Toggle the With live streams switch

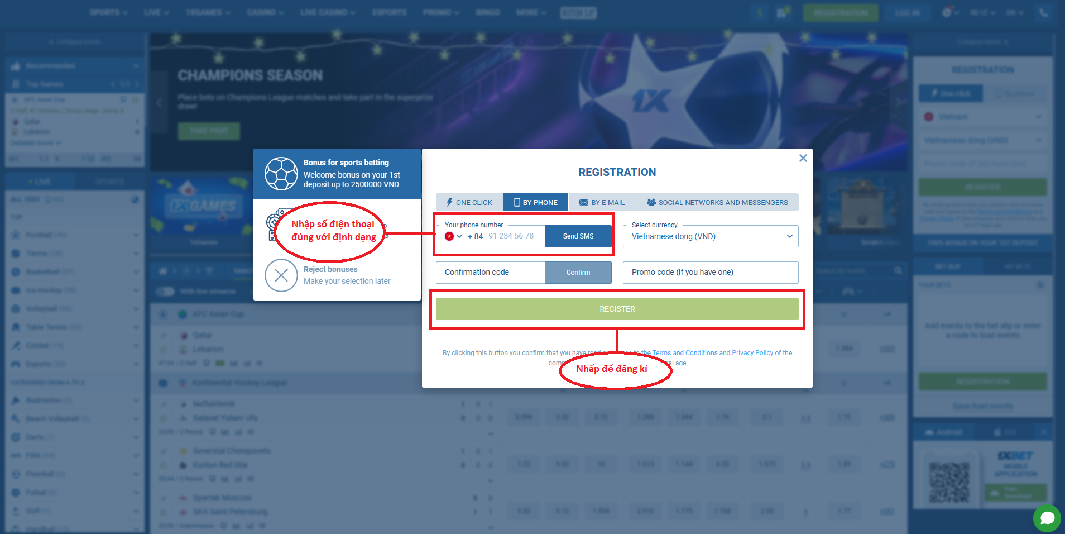click(165, 291)
